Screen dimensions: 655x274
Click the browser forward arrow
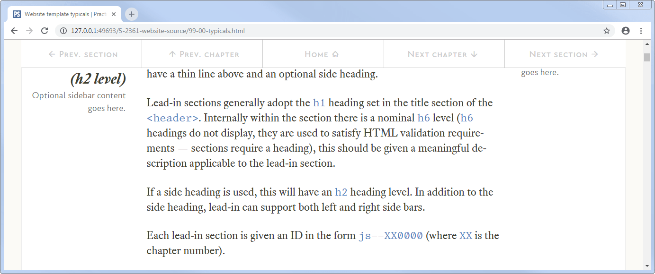coord(29,31)
